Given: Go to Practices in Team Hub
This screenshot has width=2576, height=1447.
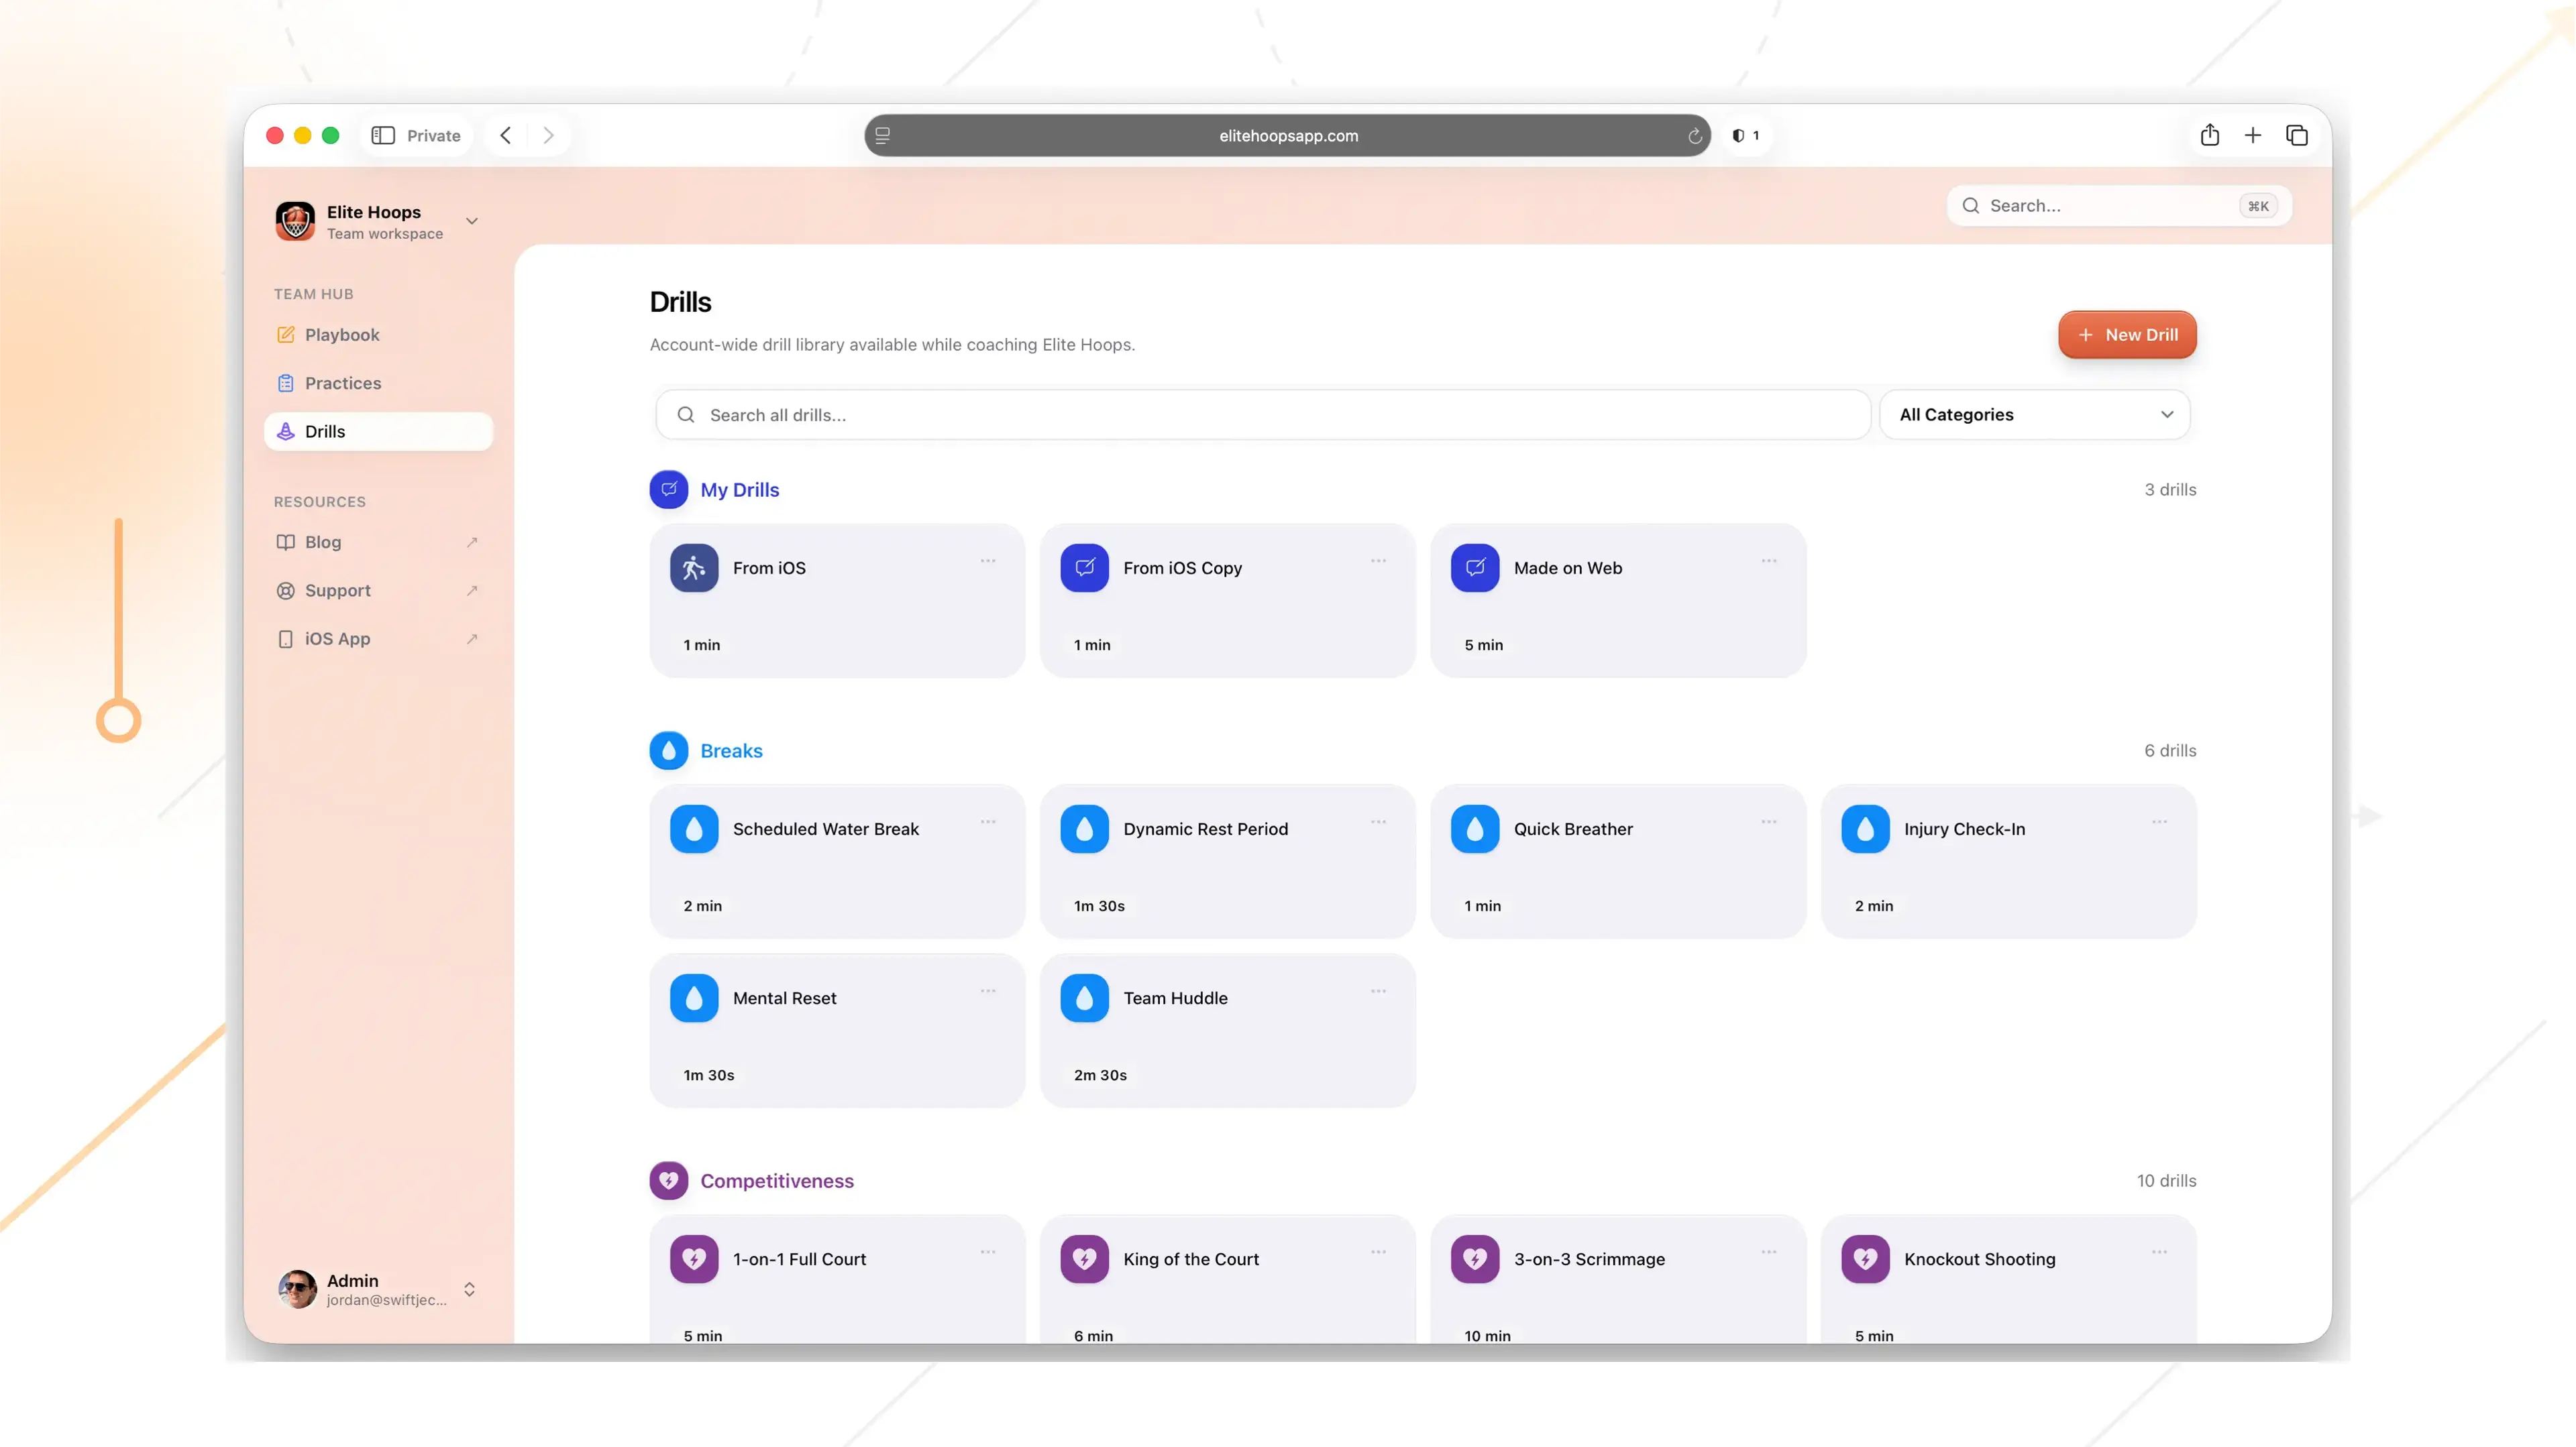Looking at the screenshot, I should [x=378, y=383].
